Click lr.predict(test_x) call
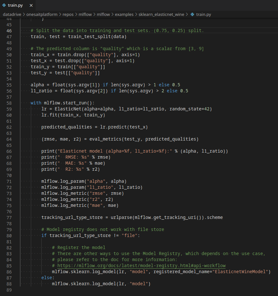This screenshot has width=278, height=296. [x=124, y=127]
